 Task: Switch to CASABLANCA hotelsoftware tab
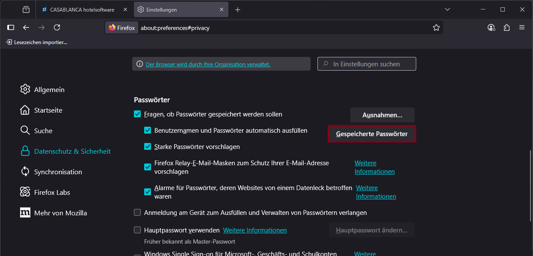point(81,9)
